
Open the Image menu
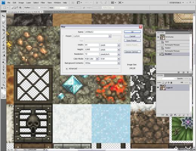click(x=21, y=3)
